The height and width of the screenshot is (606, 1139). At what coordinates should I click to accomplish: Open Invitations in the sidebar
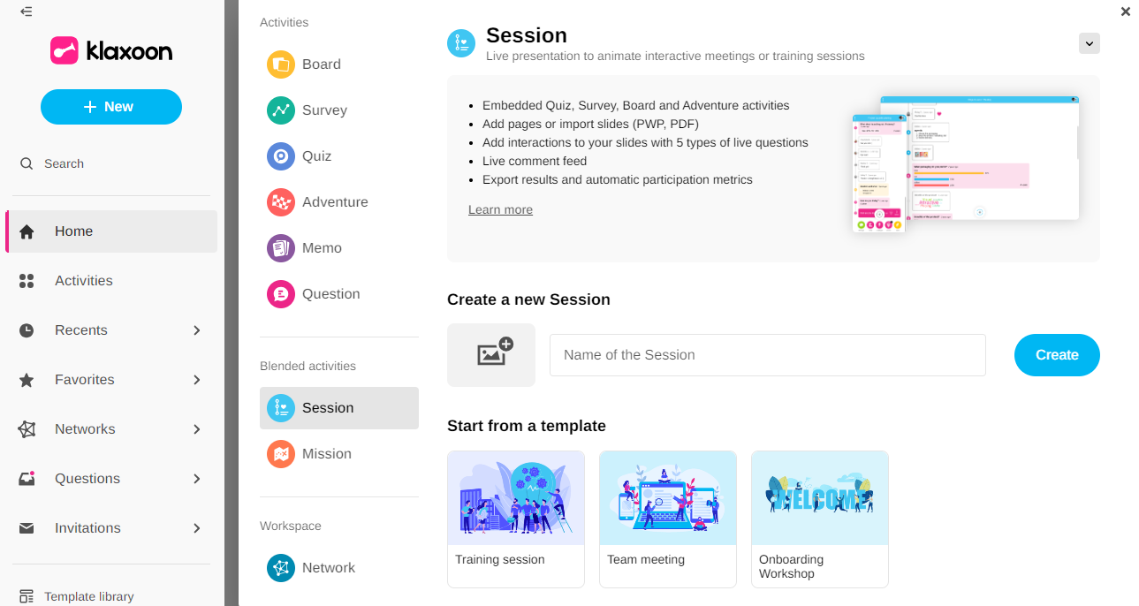(87, 528)
